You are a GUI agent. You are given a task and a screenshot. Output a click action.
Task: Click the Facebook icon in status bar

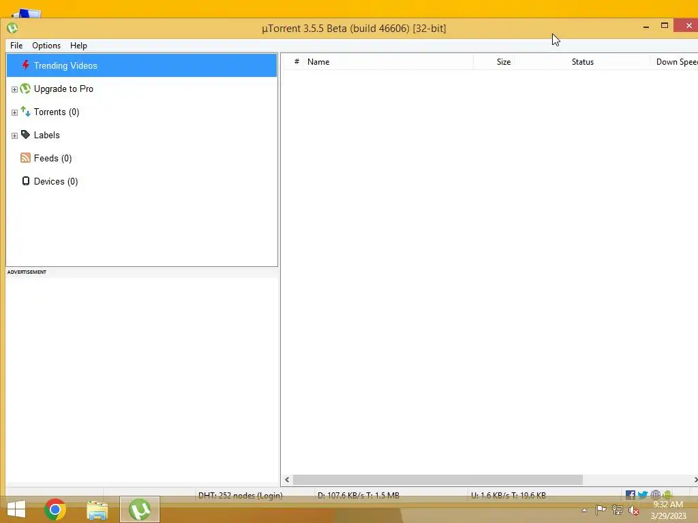pos(631,495)
